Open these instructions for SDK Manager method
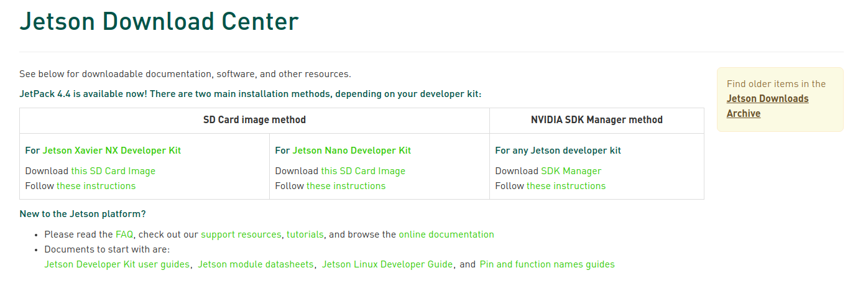Viewport: 858px width, 283px height. pyautogui.click(x=566, y=186)
